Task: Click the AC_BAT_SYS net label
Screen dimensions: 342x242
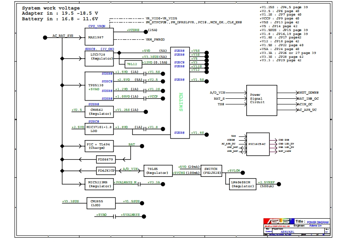Action: (x=63, y=36)
